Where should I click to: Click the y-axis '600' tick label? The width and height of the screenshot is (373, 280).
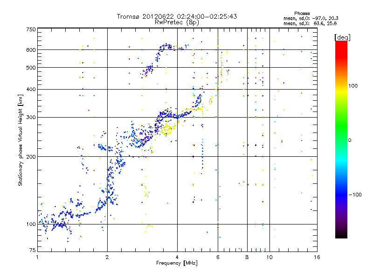point(31,50)
